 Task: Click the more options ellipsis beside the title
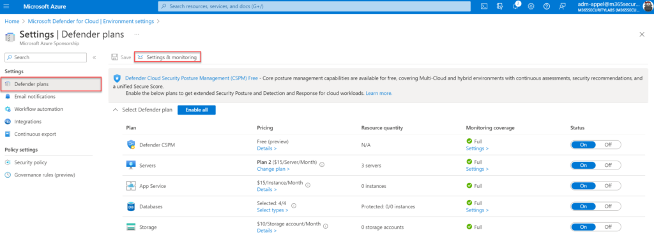click(137, 34)
